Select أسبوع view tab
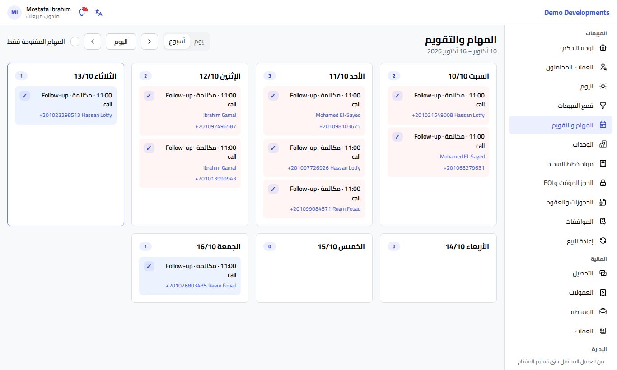Viewport: 617px width, 370px height. 177,42
